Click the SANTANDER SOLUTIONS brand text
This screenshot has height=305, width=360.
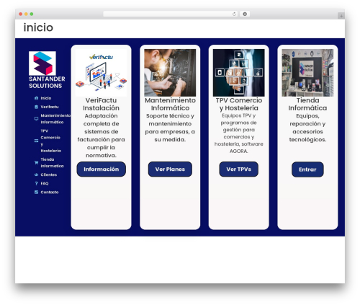[47, 82]
